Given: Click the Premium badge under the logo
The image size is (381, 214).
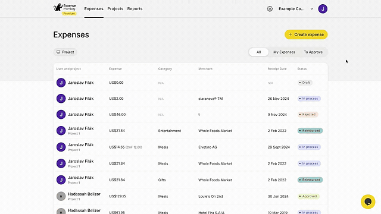Looking at the screenshot, I should point(69,14).
